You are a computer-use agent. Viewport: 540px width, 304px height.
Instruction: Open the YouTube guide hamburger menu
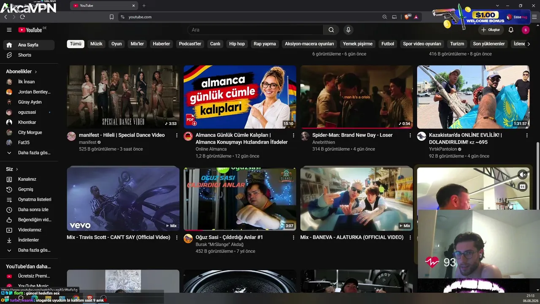(x=9, y=30)
